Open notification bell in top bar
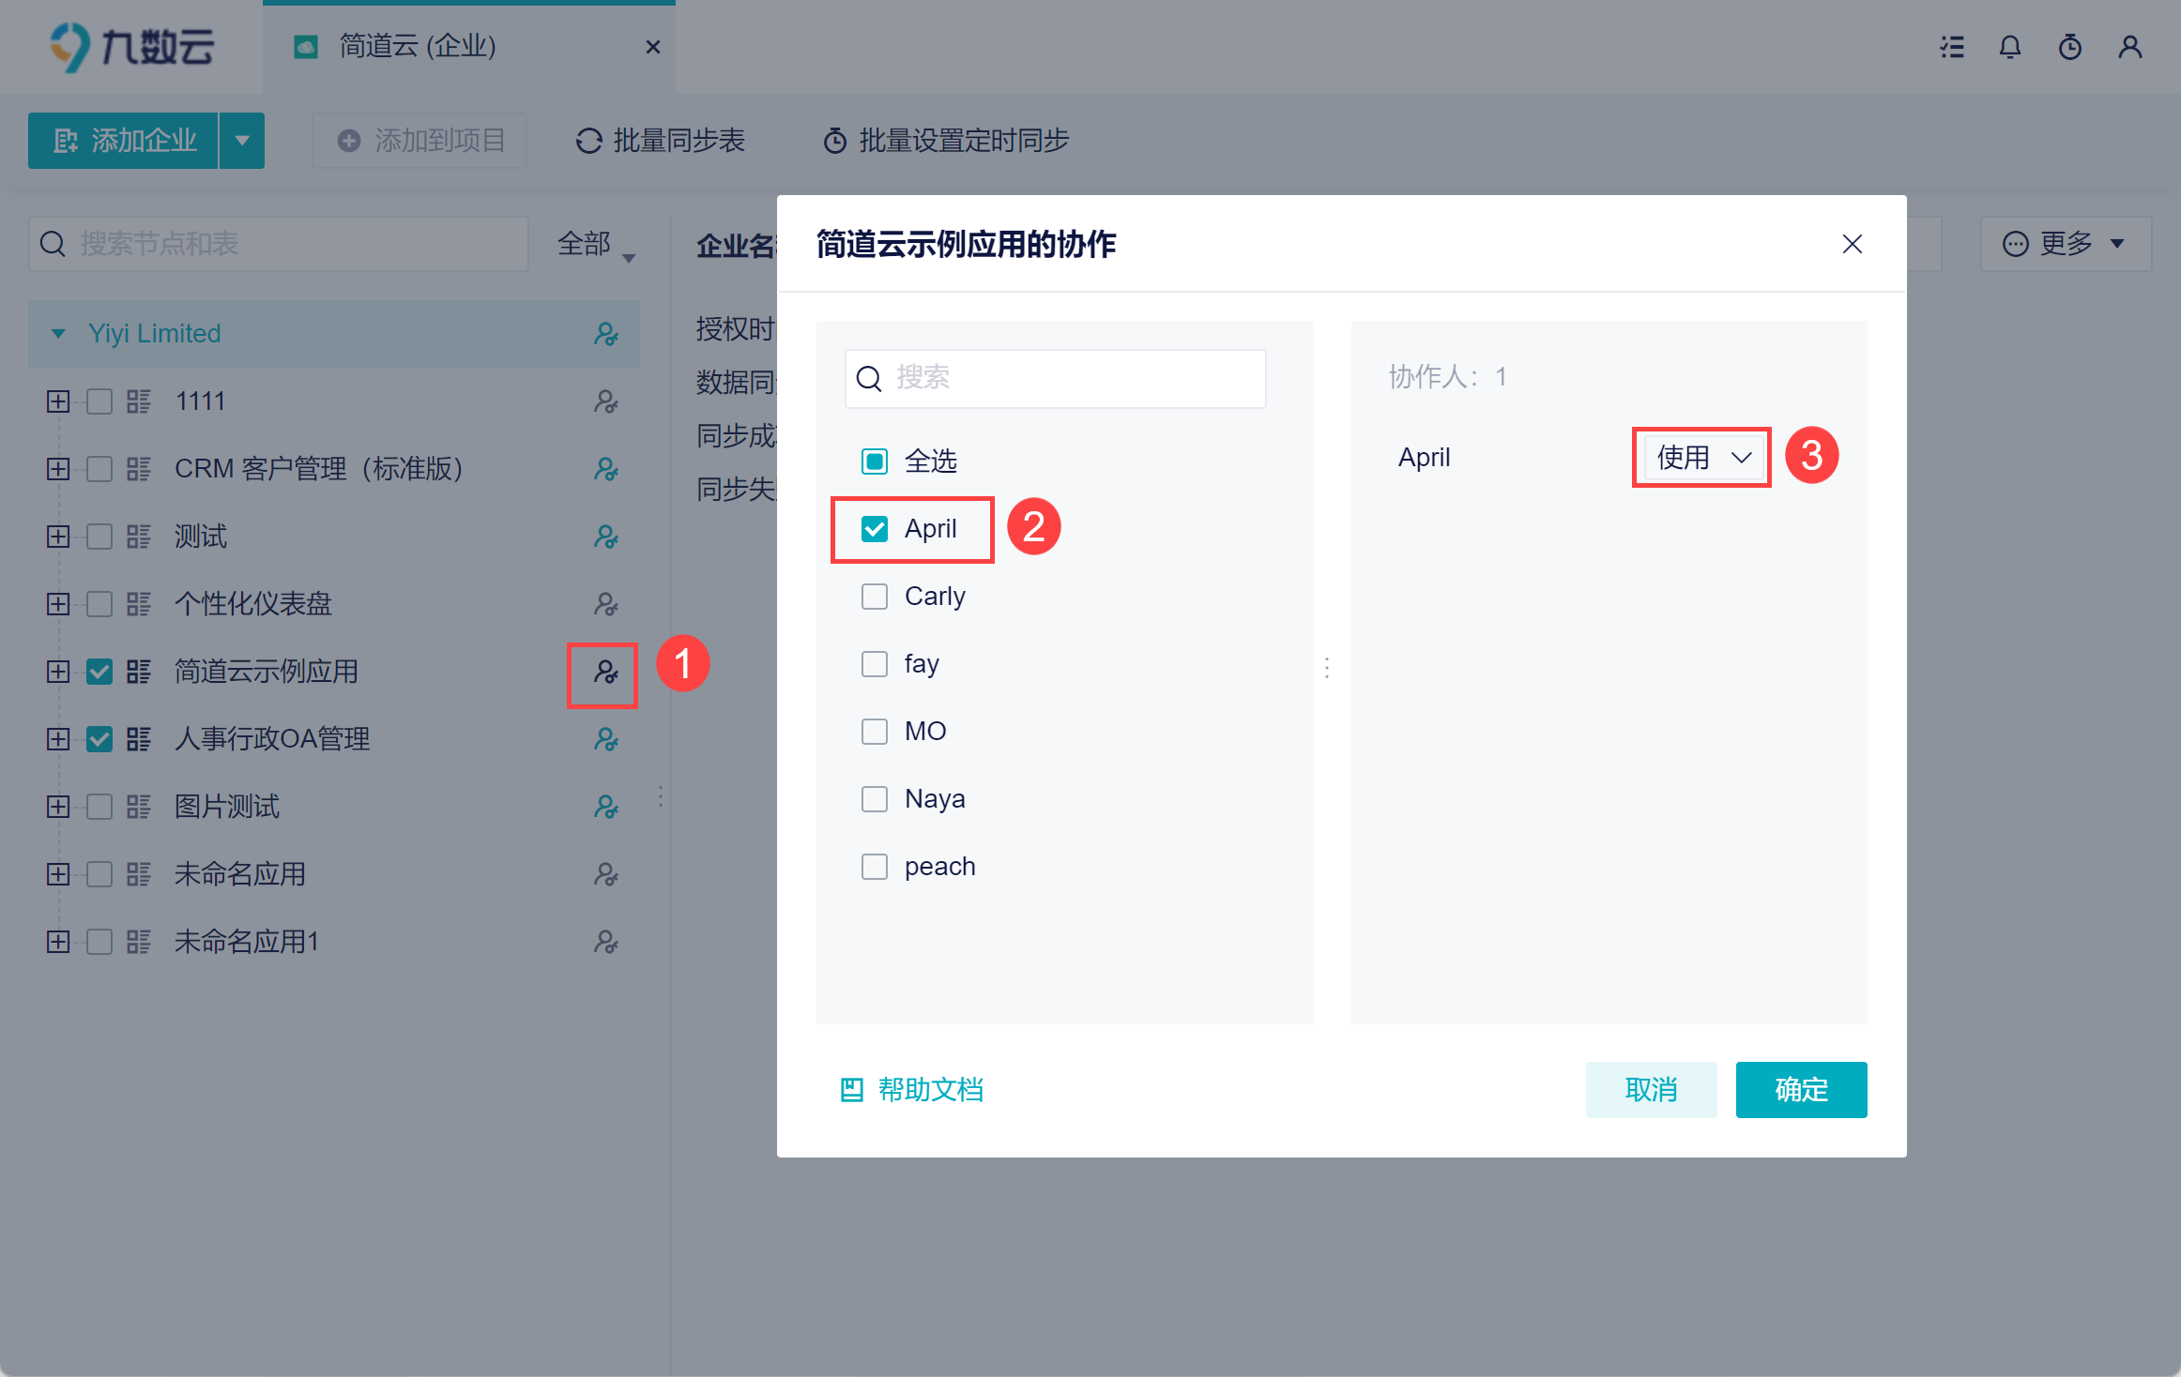This screenshot has height=1377, width=2181. (x=2009, y=47)
